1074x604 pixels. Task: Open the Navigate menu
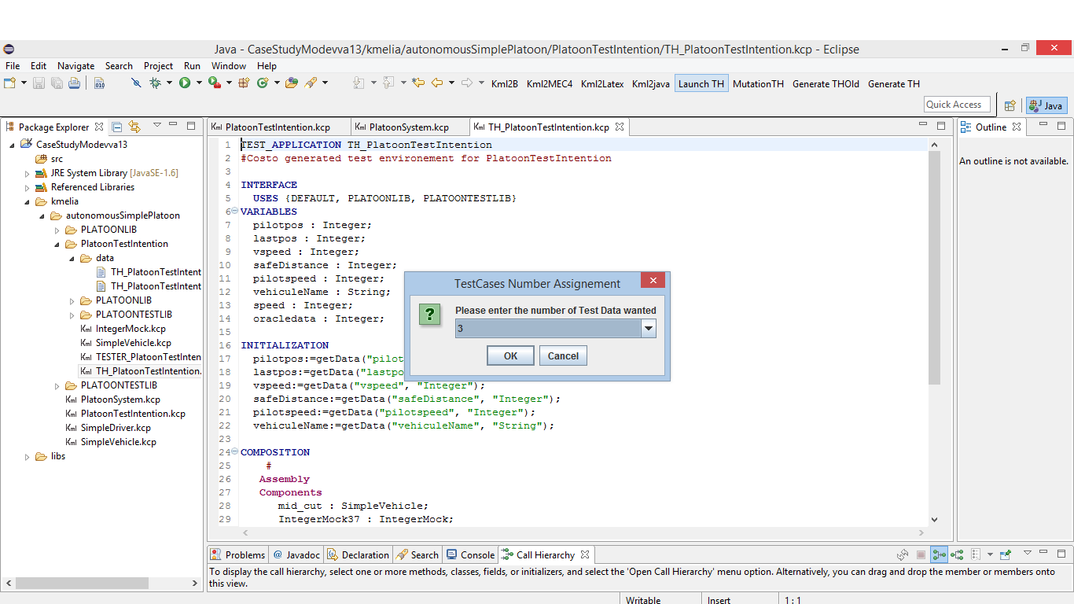pyautogui.click(x=75, y=66)
